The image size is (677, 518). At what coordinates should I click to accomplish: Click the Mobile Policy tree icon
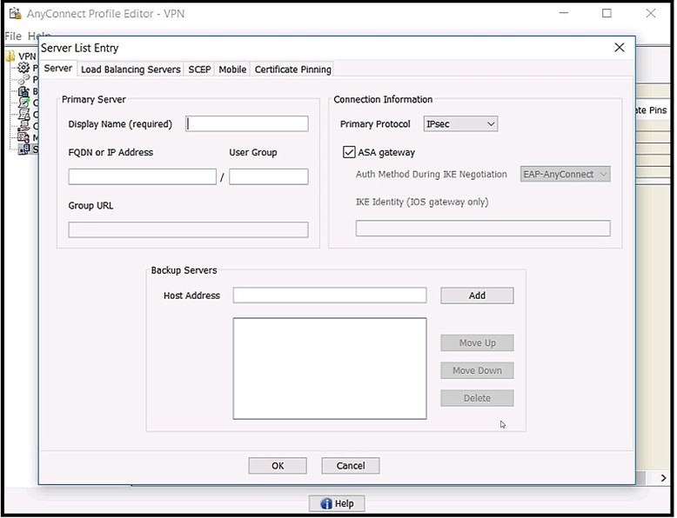coord(23,137)
